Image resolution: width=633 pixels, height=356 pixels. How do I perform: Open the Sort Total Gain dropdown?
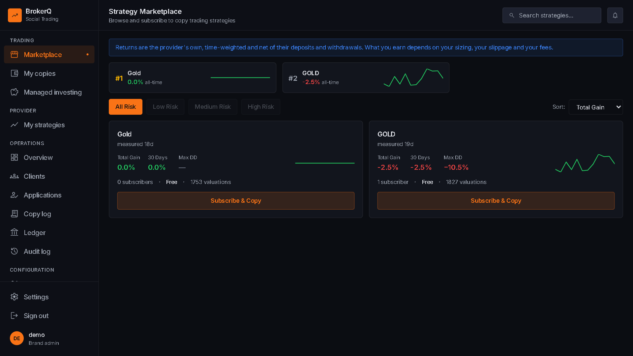point(596,107)
